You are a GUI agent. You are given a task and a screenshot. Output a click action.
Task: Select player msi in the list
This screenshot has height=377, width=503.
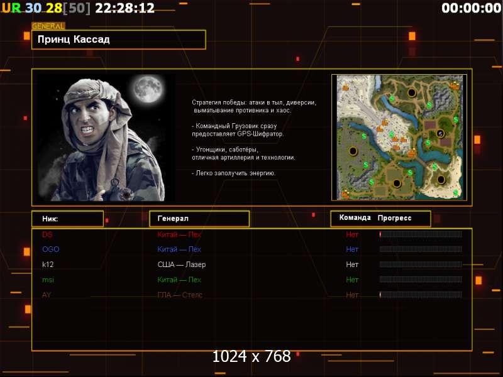tap(48, 280)
